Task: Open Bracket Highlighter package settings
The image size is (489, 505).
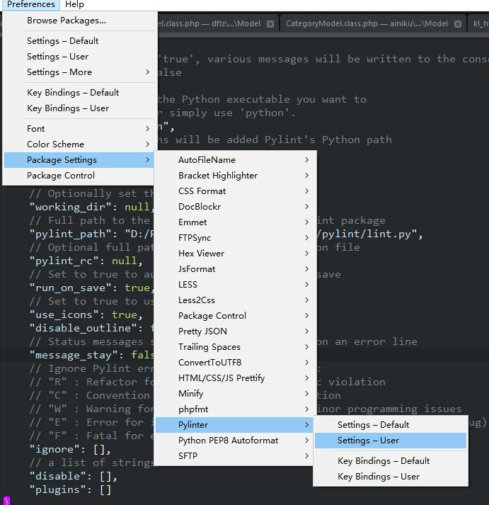Action: coord(218,176)
